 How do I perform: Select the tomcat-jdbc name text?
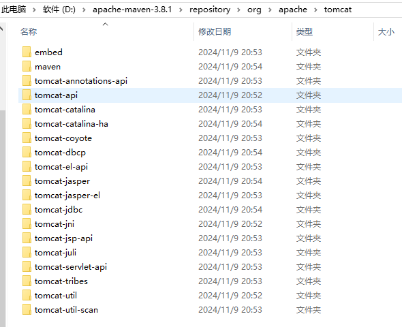[x=59, y=210]
